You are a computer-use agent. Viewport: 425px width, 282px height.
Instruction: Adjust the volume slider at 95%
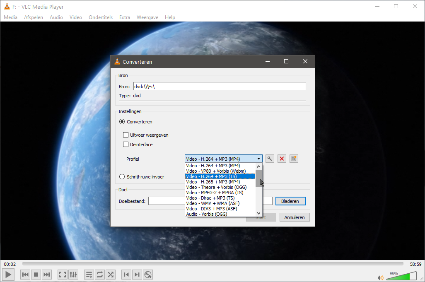pos(401,276)
